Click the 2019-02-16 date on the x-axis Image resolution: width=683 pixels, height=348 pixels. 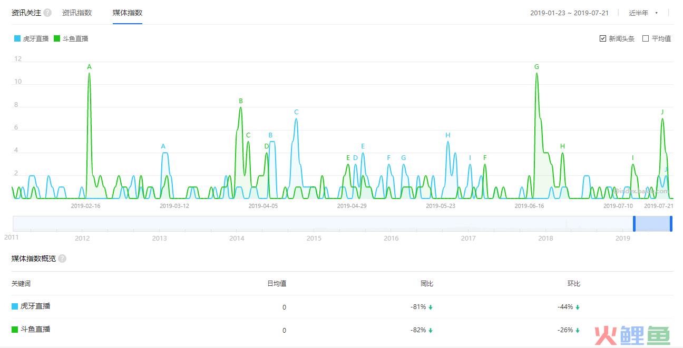point(85,206)
